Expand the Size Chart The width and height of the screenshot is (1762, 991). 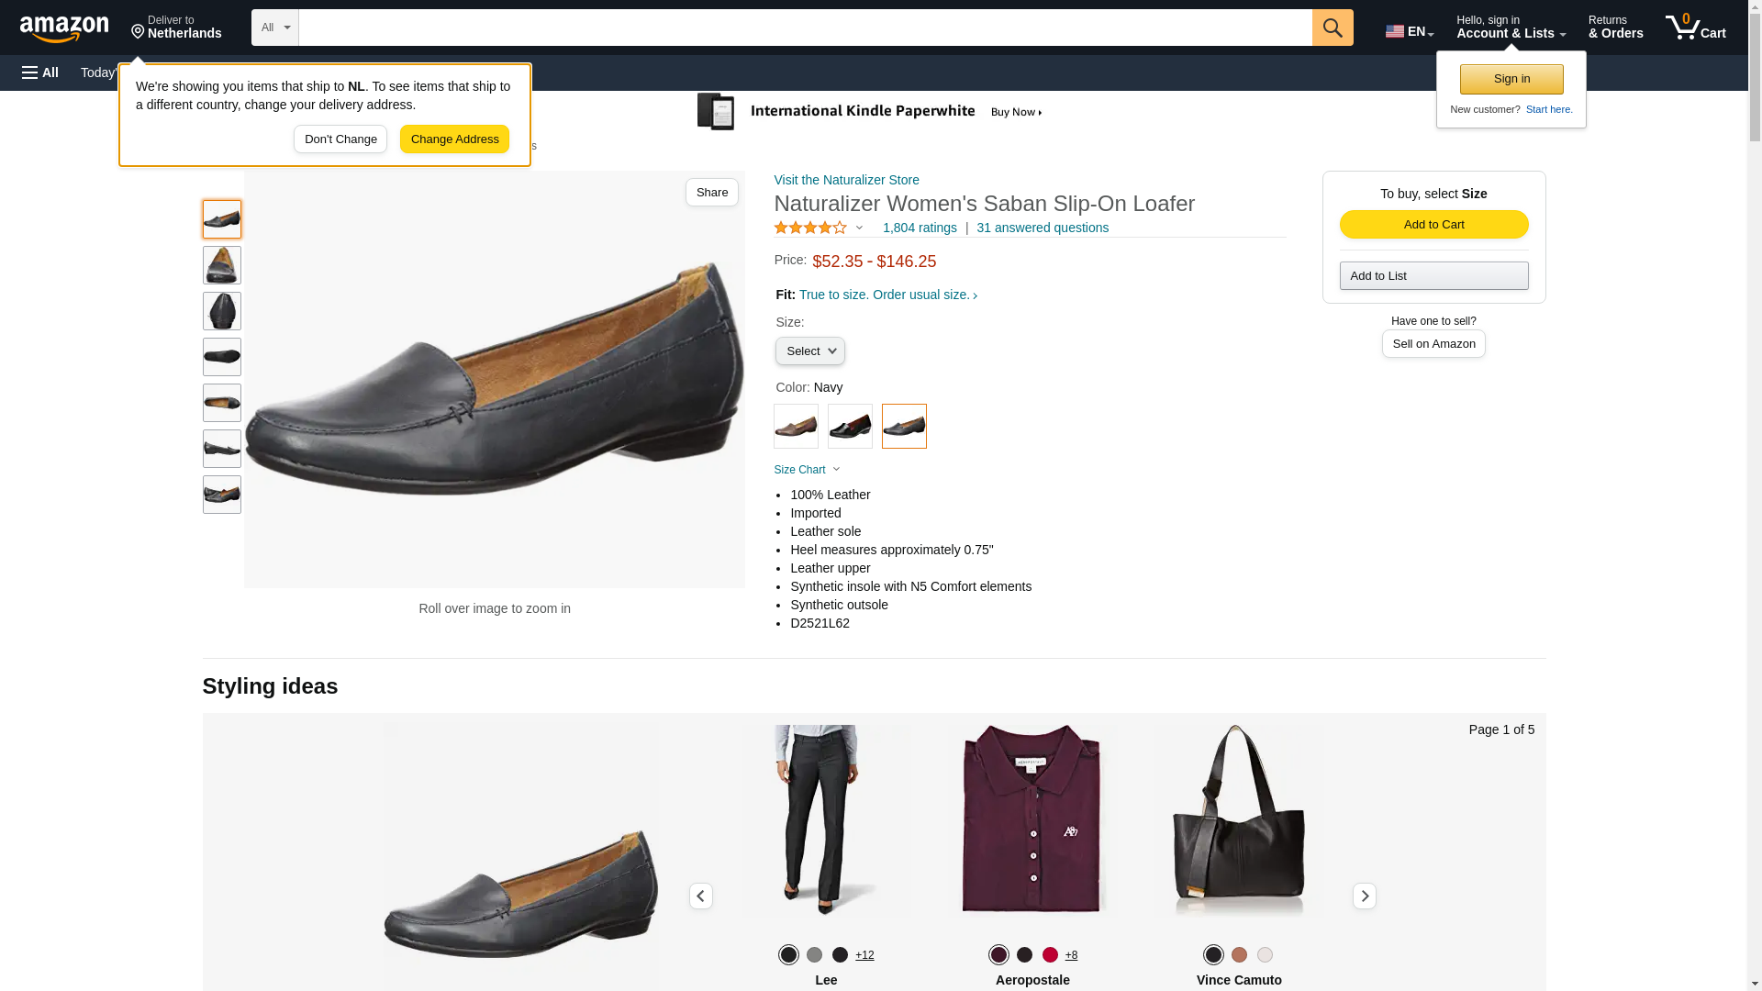click(807, 470)
